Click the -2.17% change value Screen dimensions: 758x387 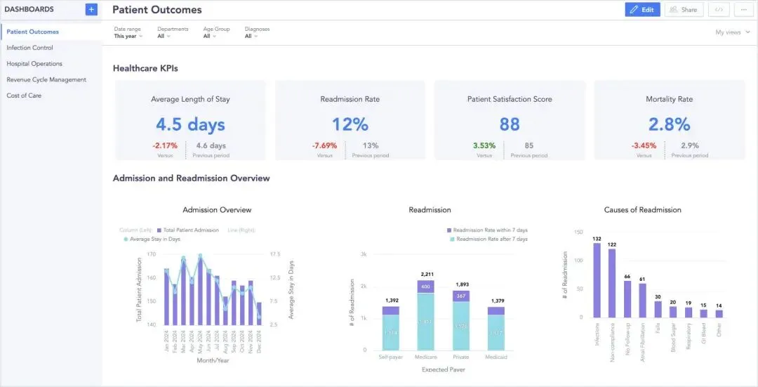165,145
